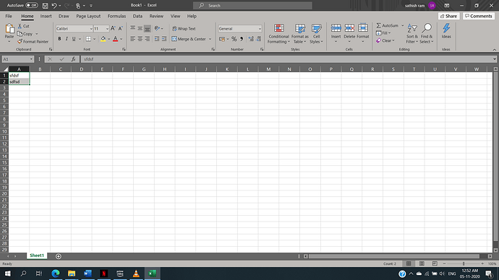The height and width of the screenshot is (280, 499).
Task: Switch to the Formulas tab
Action: (x=116, y=16)
